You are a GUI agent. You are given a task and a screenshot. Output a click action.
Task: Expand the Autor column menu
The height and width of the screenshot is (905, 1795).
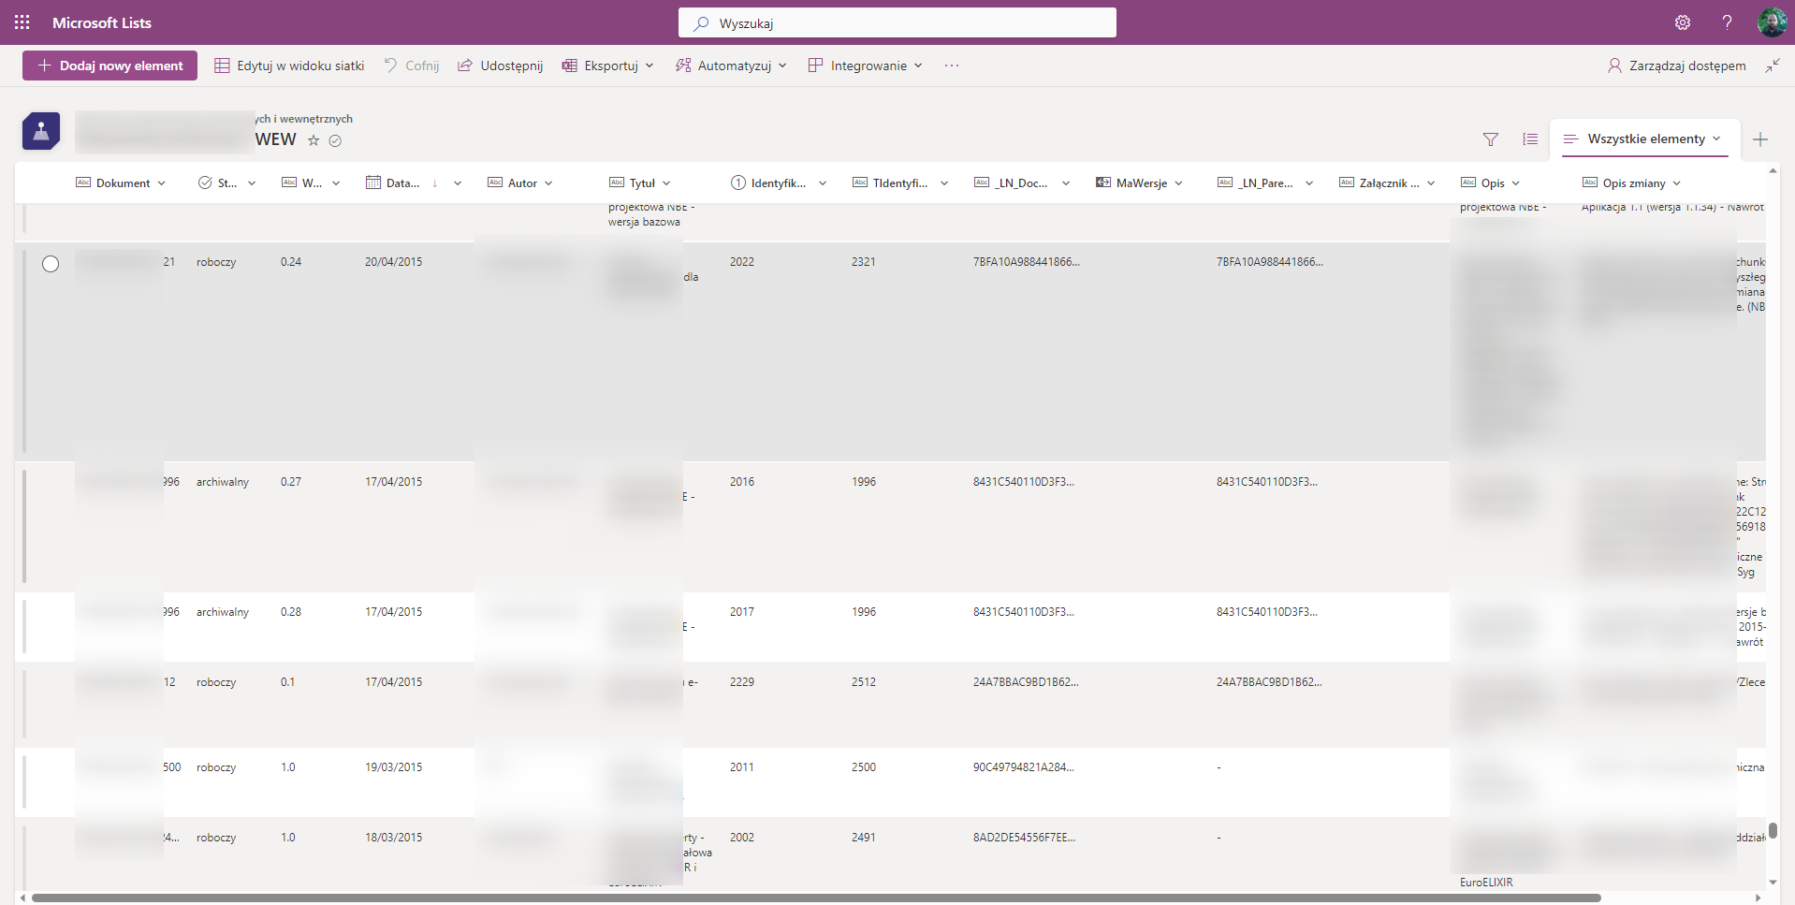547,182
